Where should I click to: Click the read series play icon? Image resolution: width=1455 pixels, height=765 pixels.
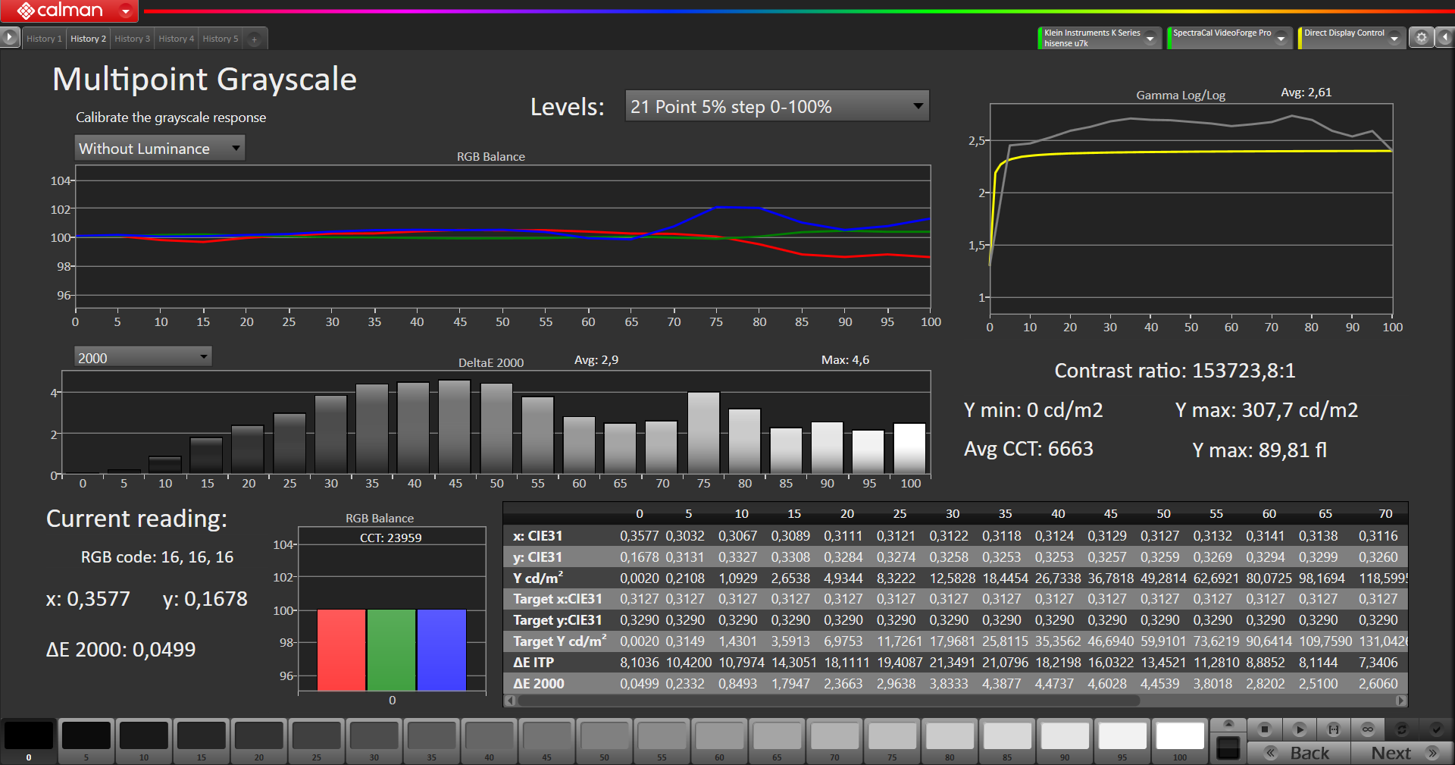click(x=1300, y=729)
